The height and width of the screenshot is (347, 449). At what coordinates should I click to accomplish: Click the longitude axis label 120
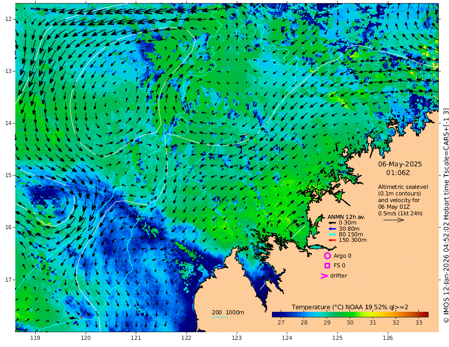tap(86, 338)
